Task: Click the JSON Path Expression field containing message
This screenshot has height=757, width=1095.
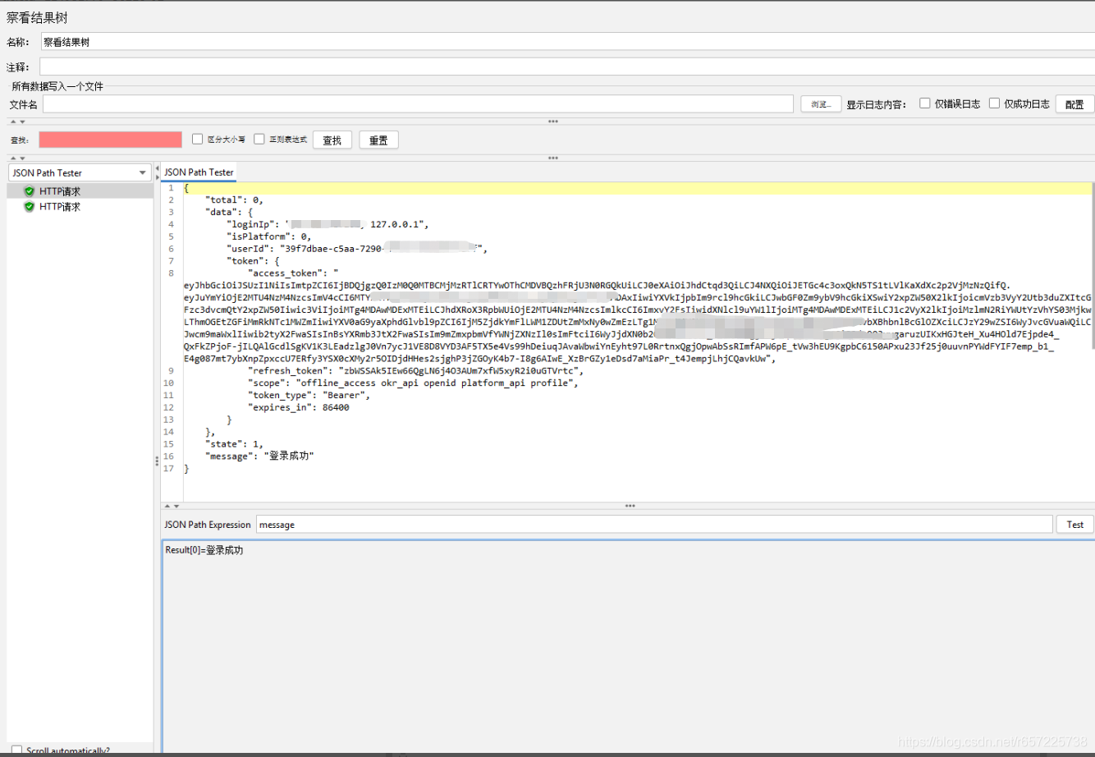Action: click(x=654, y=525)
